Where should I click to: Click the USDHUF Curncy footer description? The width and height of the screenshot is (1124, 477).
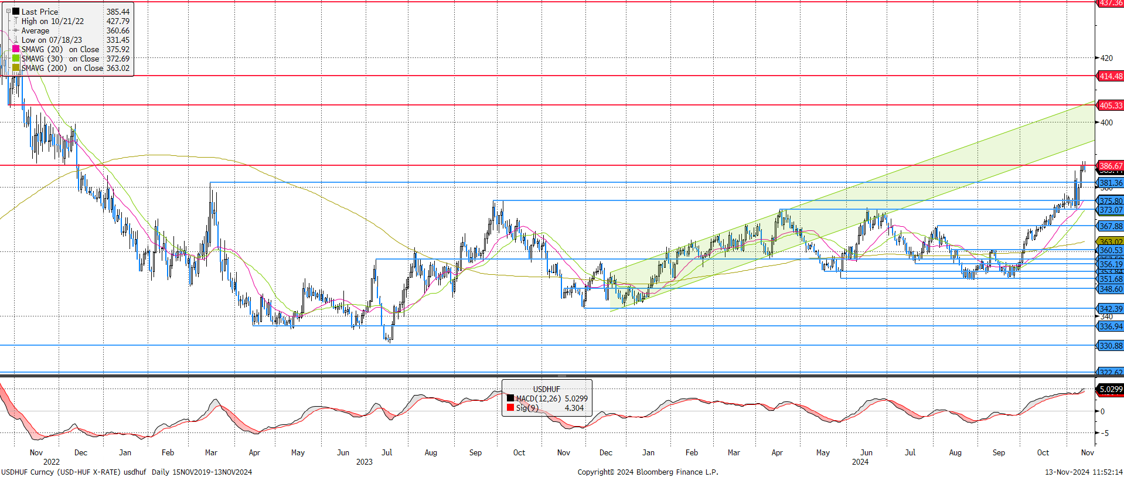coord(127,472)
